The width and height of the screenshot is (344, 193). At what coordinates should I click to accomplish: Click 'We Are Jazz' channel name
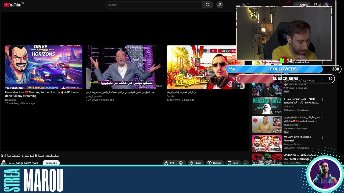pos(289,106)
